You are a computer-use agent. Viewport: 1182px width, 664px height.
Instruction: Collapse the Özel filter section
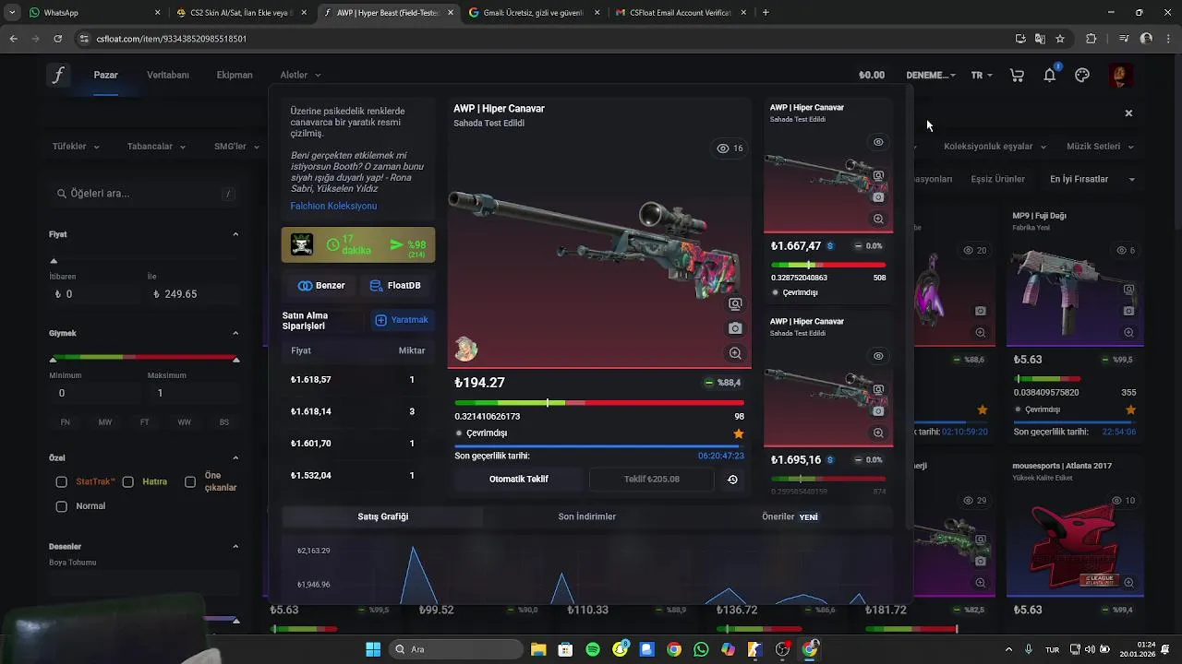pos(235,457)
